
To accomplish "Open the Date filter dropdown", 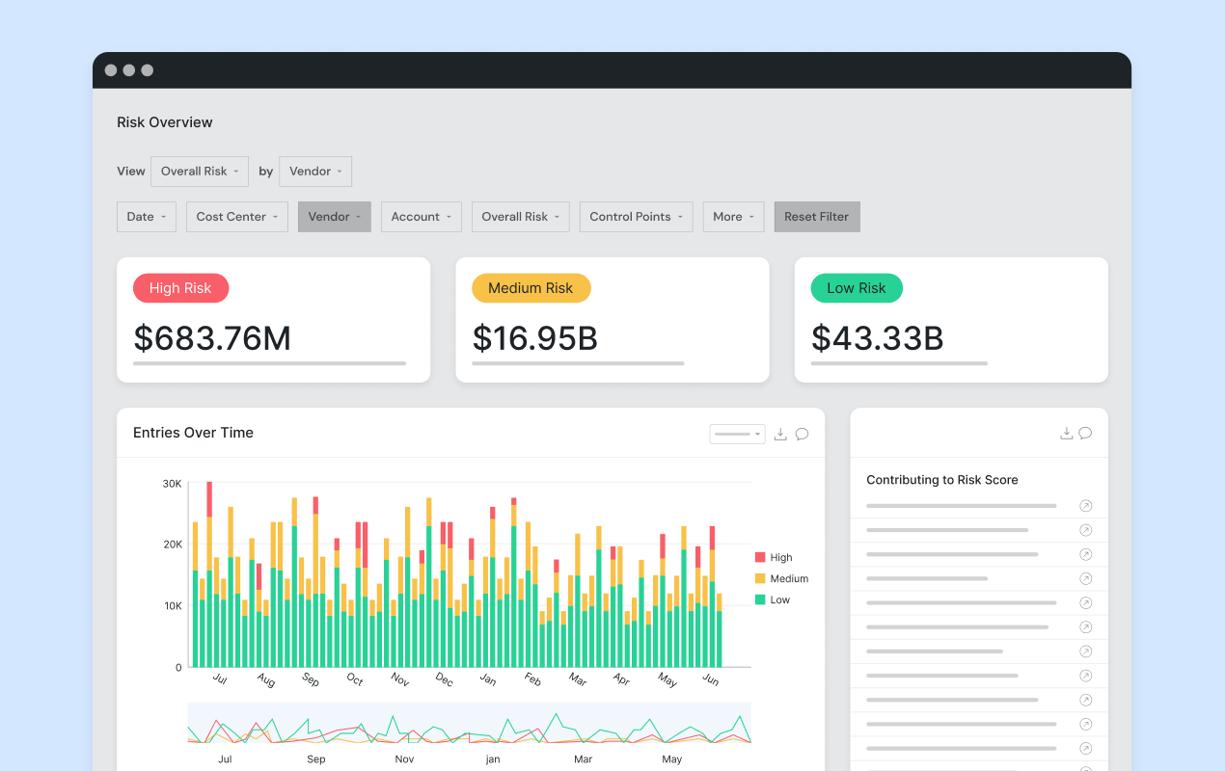I will click(147, 217).
